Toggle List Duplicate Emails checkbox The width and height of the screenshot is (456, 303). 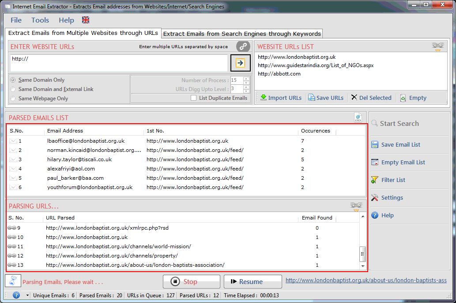point(193,98)
